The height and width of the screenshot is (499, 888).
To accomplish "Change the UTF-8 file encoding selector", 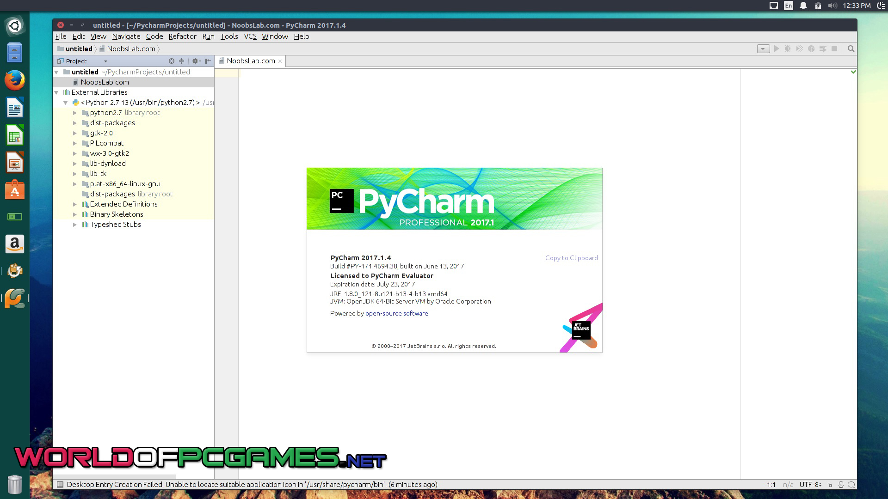I will pos(810,485).
